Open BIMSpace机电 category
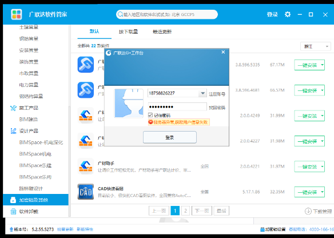Viewport: 334px width, 238px height. pos(35,154)
